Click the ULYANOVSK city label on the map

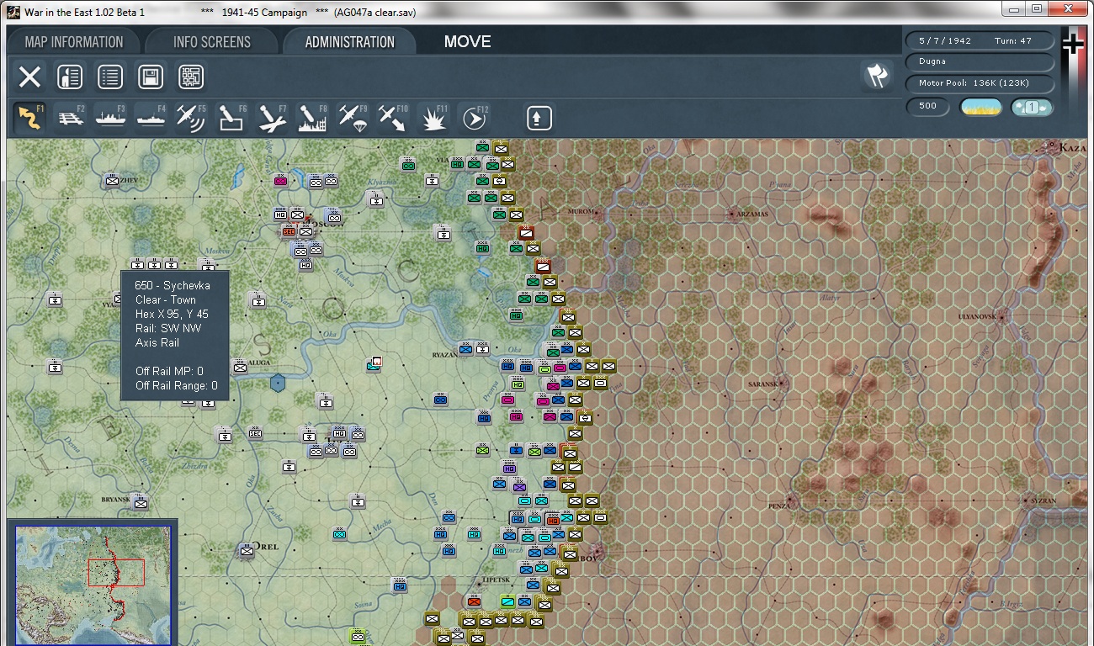coord(977,316)
